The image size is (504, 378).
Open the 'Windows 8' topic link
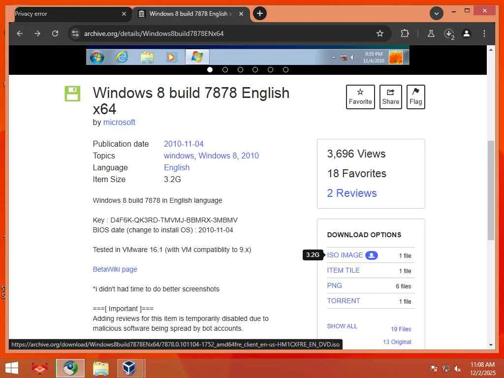point(218,156)
